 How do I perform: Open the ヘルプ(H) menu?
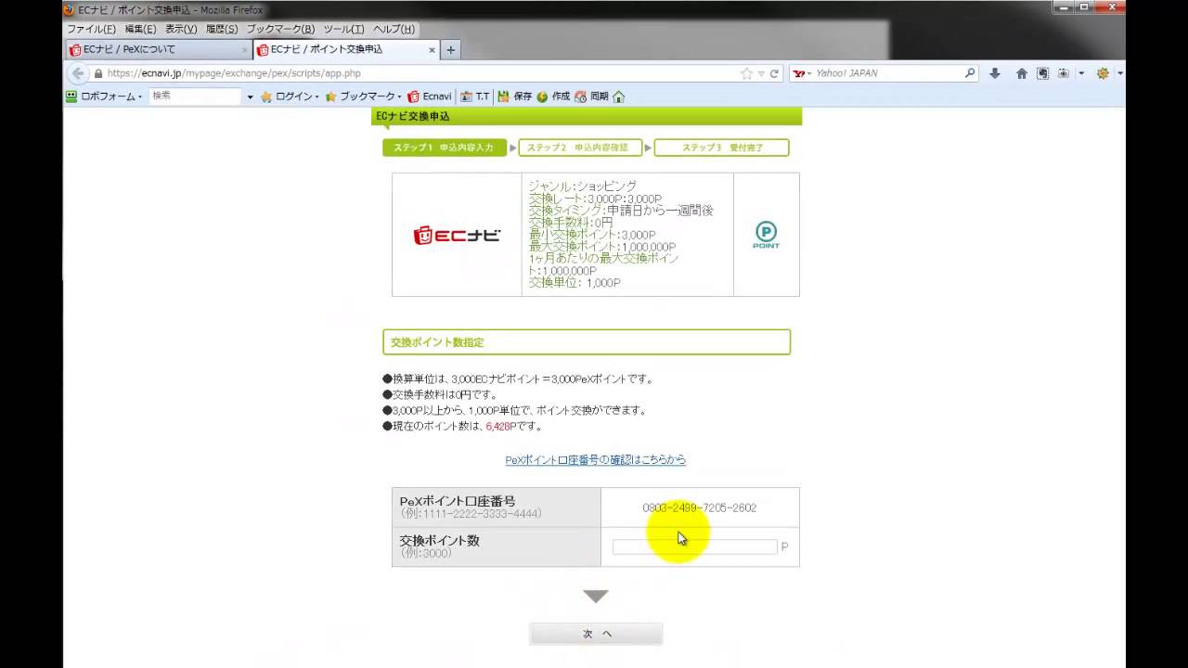(x=394, y=30)
